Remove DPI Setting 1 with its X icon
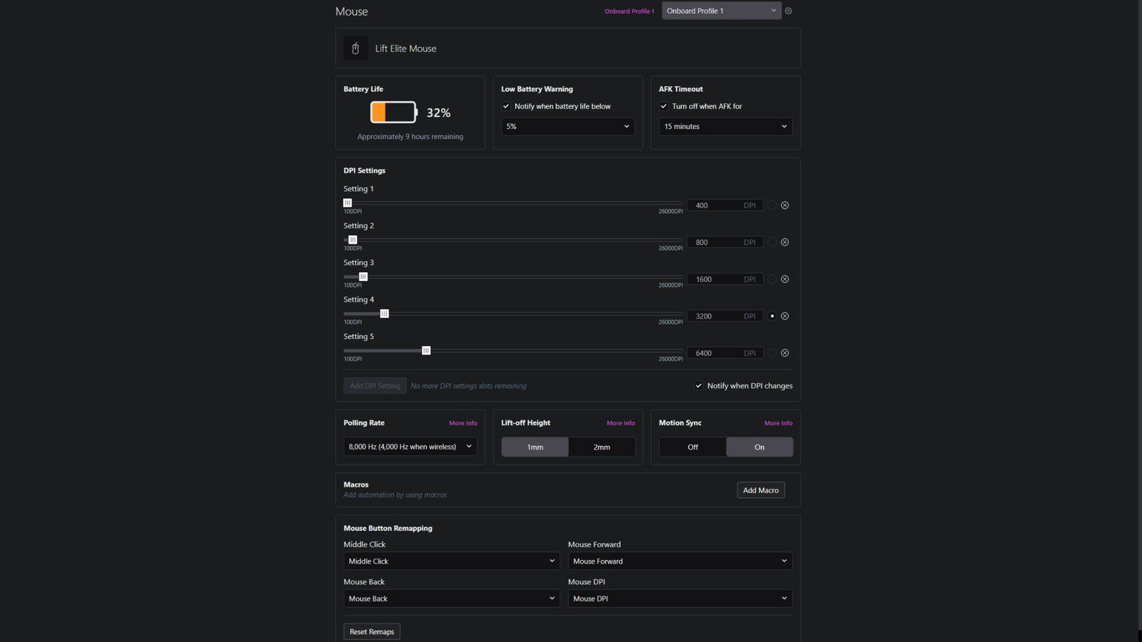 (x=784, y=205)
